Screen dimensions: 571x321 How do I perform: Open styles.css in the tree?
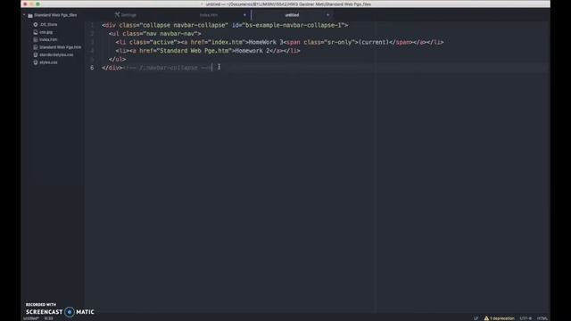point(48,62)
